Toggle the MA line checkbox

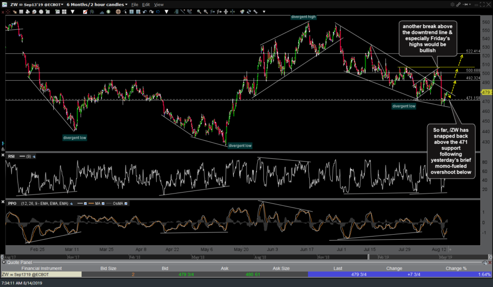pyautogui.click(x=104, y=203)
